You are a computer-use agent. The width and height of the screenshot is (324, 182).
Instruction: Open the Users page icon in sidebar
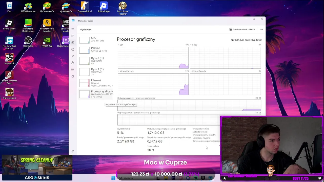coord(73,63)
